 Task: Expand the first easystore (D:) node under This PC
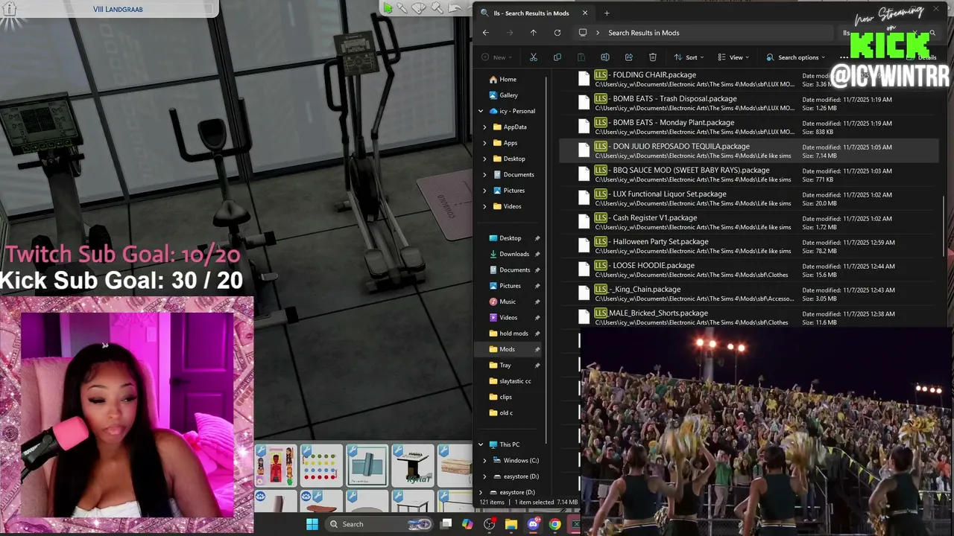(x=485, y=476)
